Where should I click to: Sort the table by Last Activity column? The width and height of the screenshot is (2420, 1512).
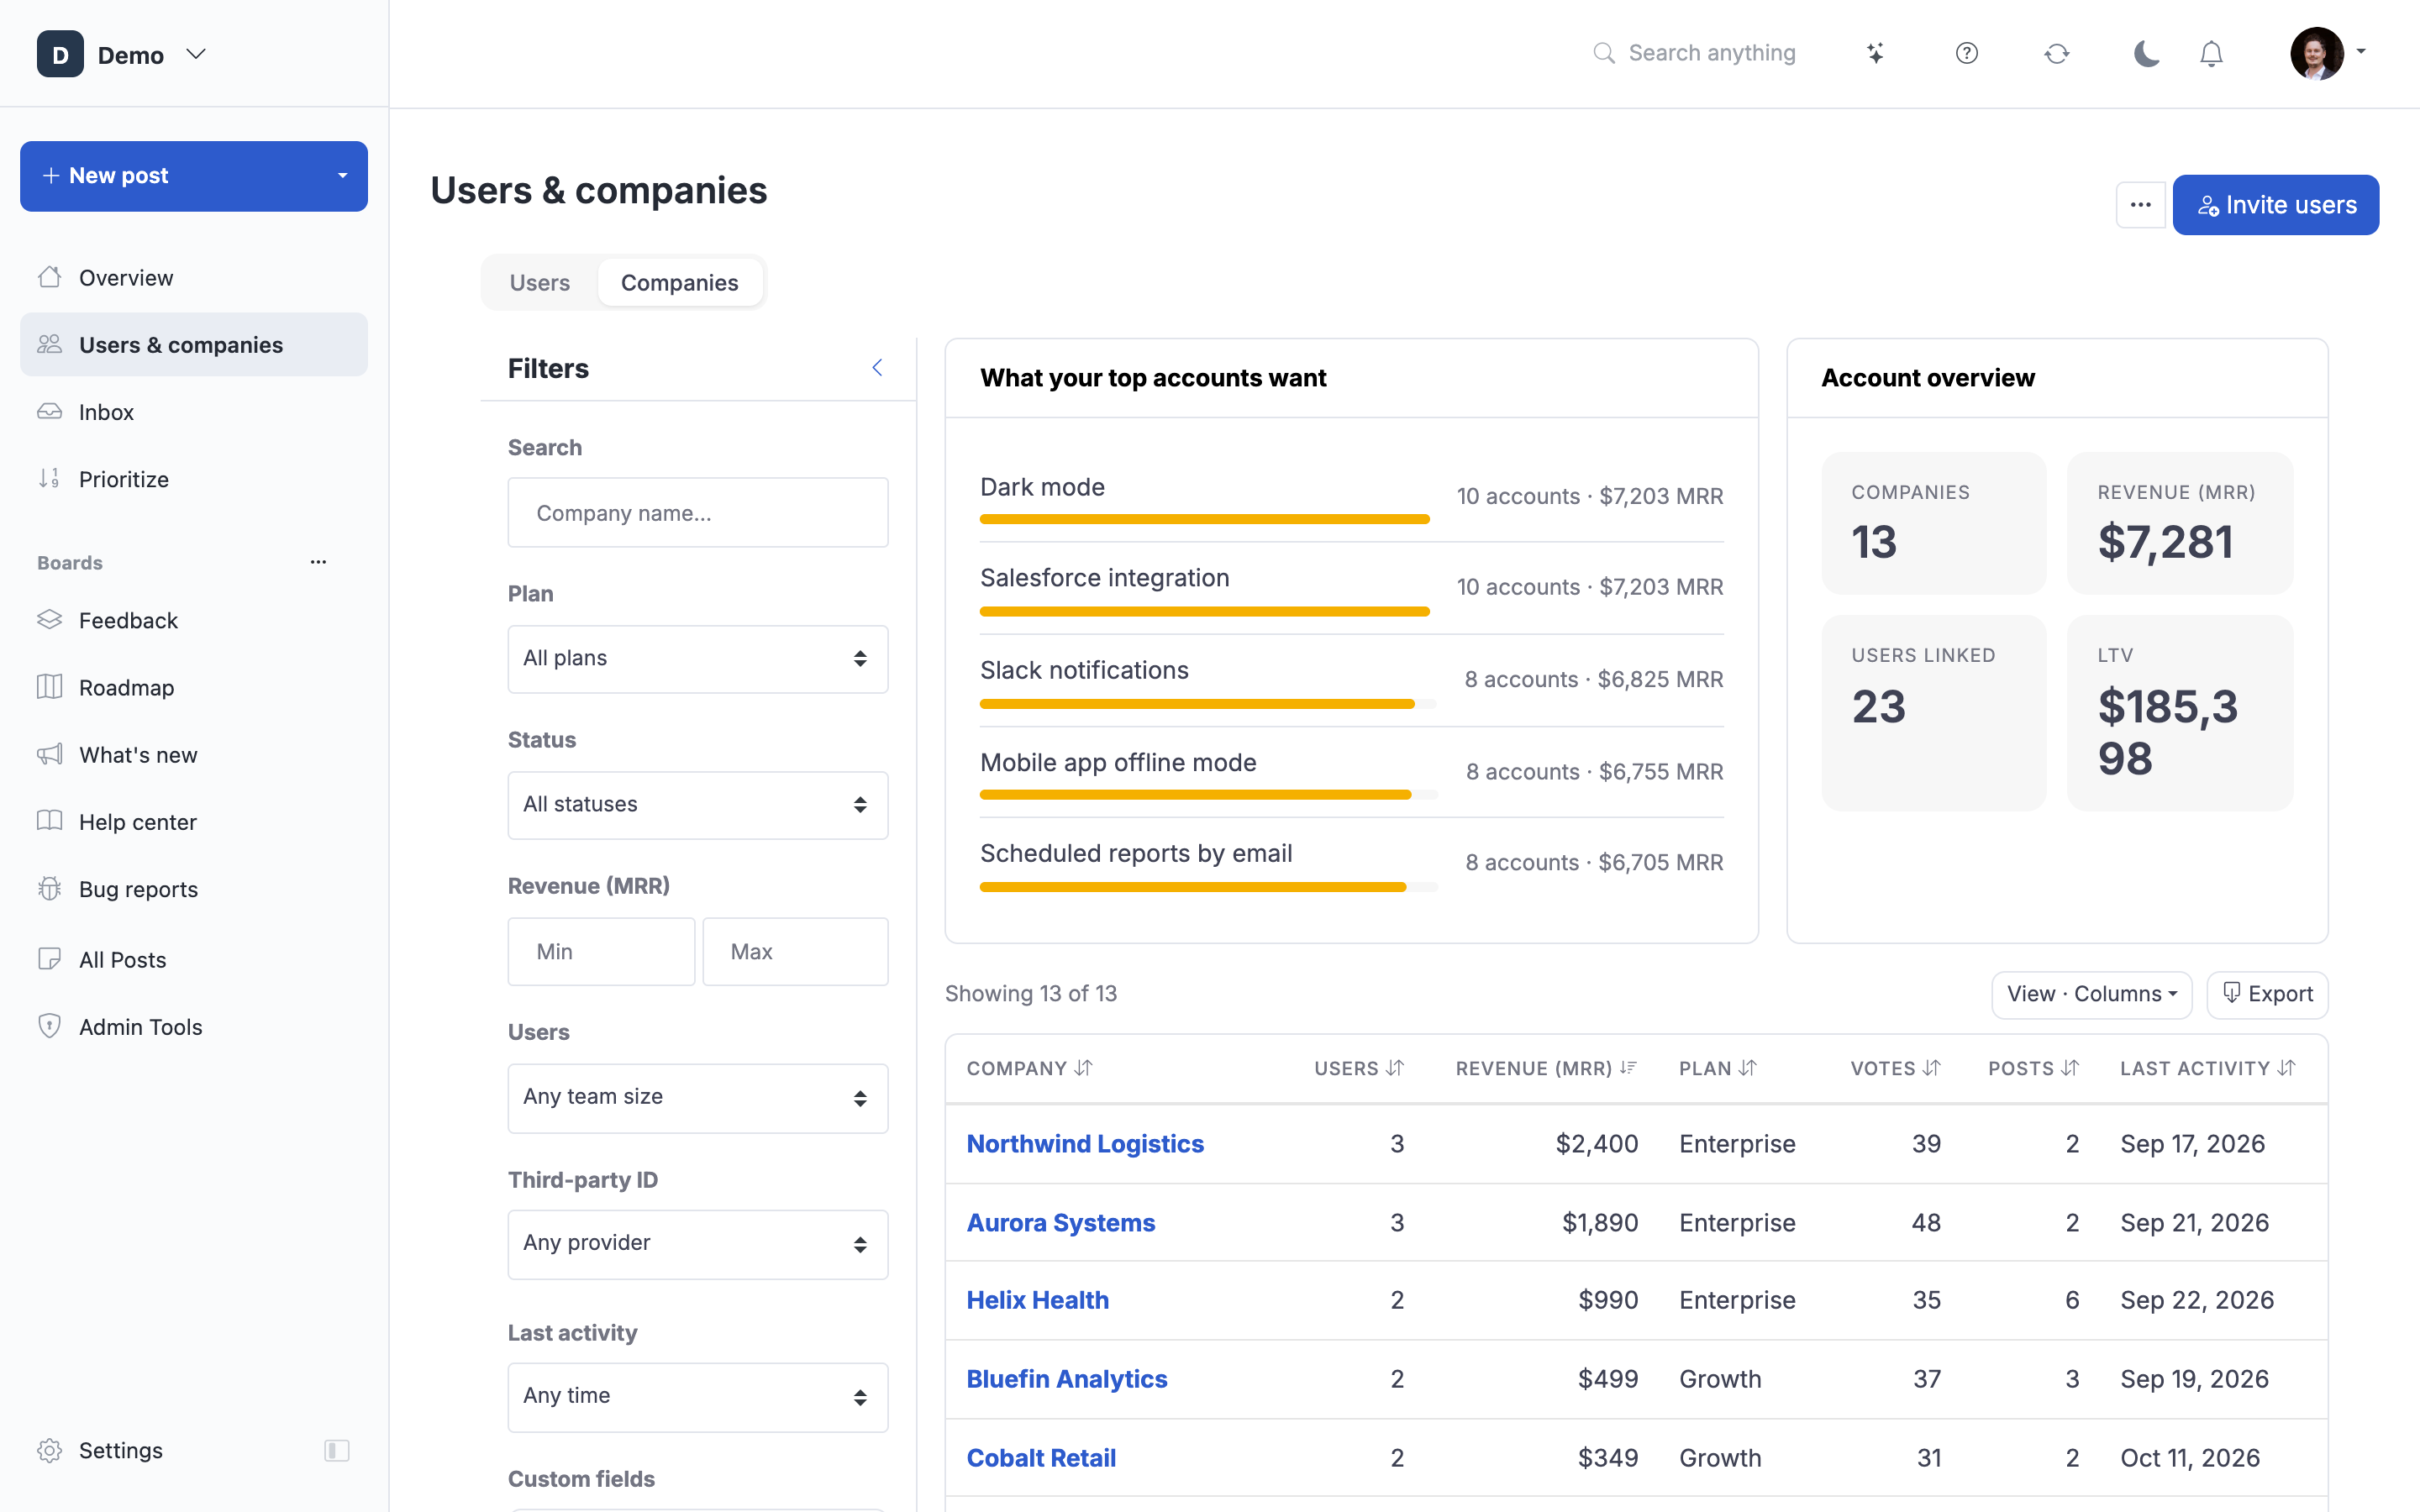pyautogui.click(x=2207, y=1068)
